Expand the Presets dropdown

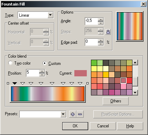tap(63, 114)
